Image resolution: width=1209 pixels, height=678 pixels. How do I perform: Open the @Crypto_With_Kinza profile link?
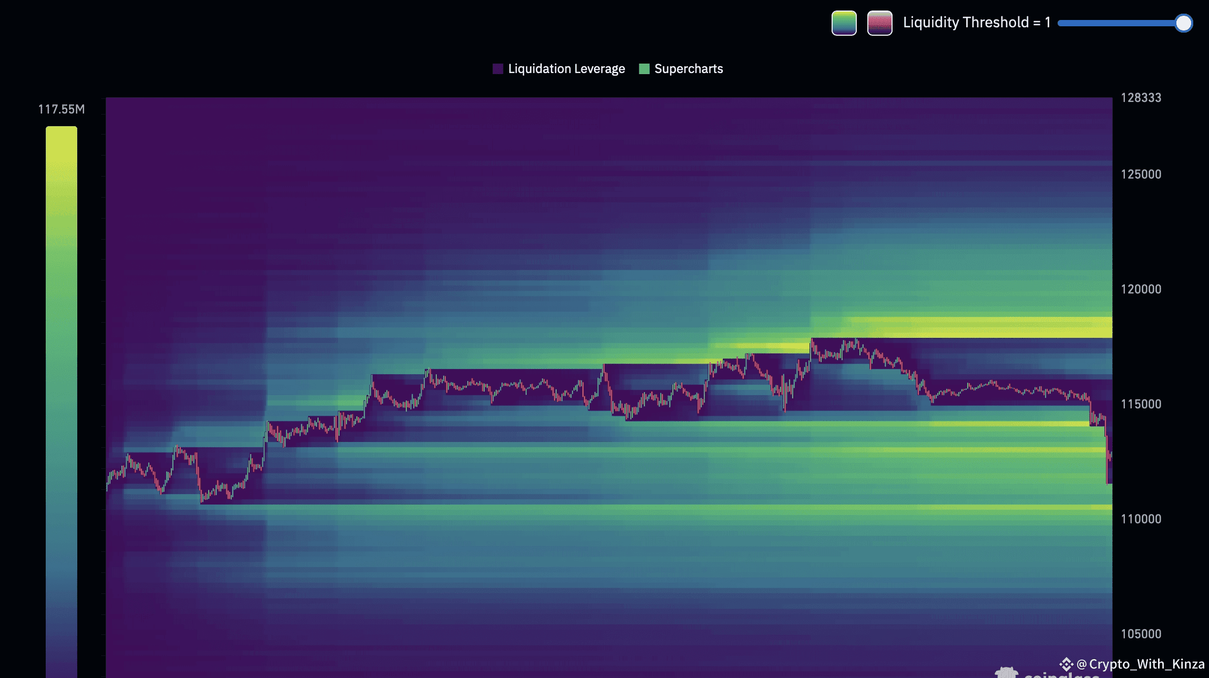click(1141, 664)
